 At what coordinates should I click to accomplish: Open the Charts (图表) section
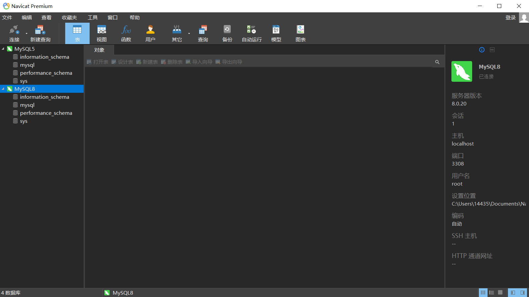click(x=301, y=33)
